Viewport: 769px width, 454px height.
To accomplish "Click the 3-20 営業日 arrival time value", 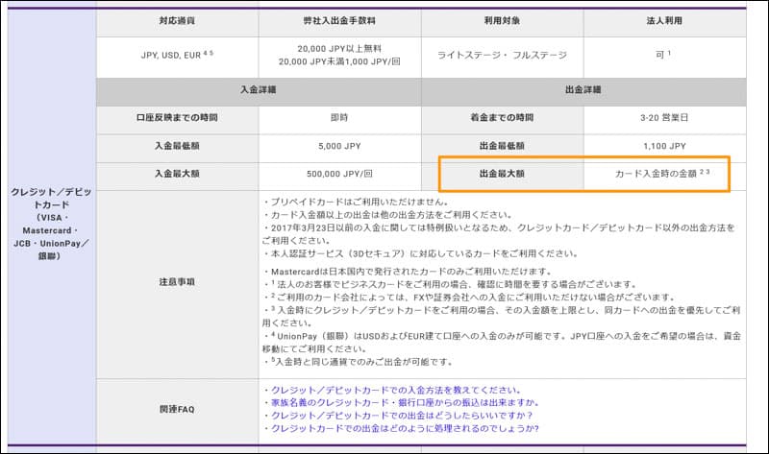I will coord(664,119).
